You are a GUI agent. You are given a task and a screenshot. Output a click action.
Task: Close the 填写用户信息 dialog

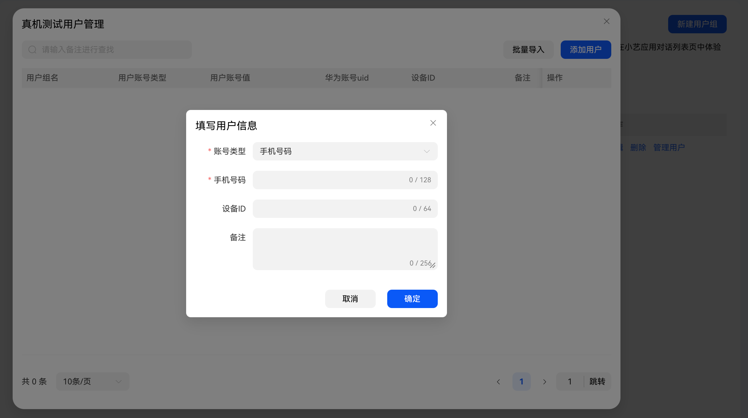[433, 123]
